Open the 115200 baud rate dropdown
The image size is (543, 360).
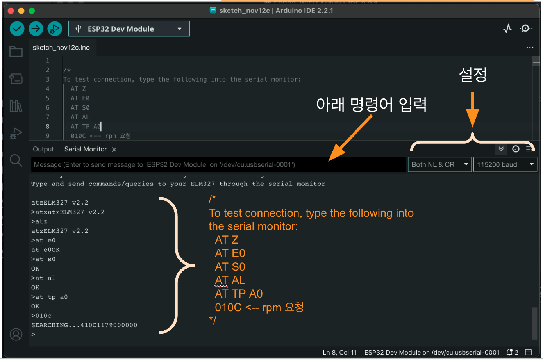pyautogui.click(x=505, y=165)
